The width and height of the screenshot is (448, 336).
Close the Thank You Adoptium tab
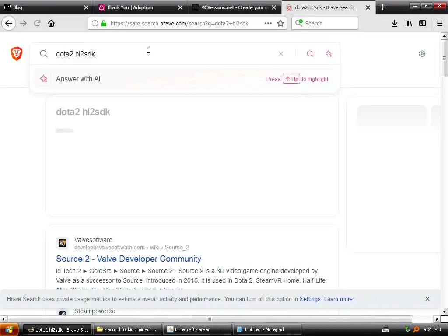tap(180, 7)
